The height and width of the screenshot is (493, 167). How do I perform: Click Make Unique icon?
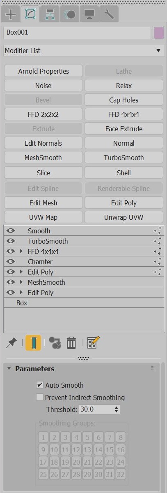(x=55, y=343)
